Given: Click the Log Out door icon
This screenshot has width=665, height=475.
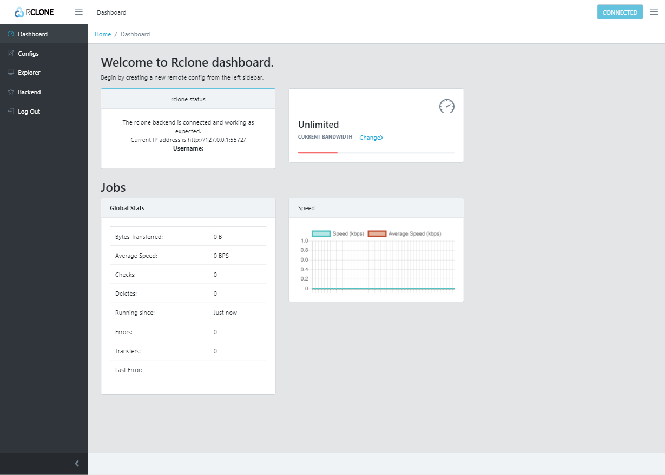Looking at the screenshot, I should pyautogui.click(x=11, y=112).
